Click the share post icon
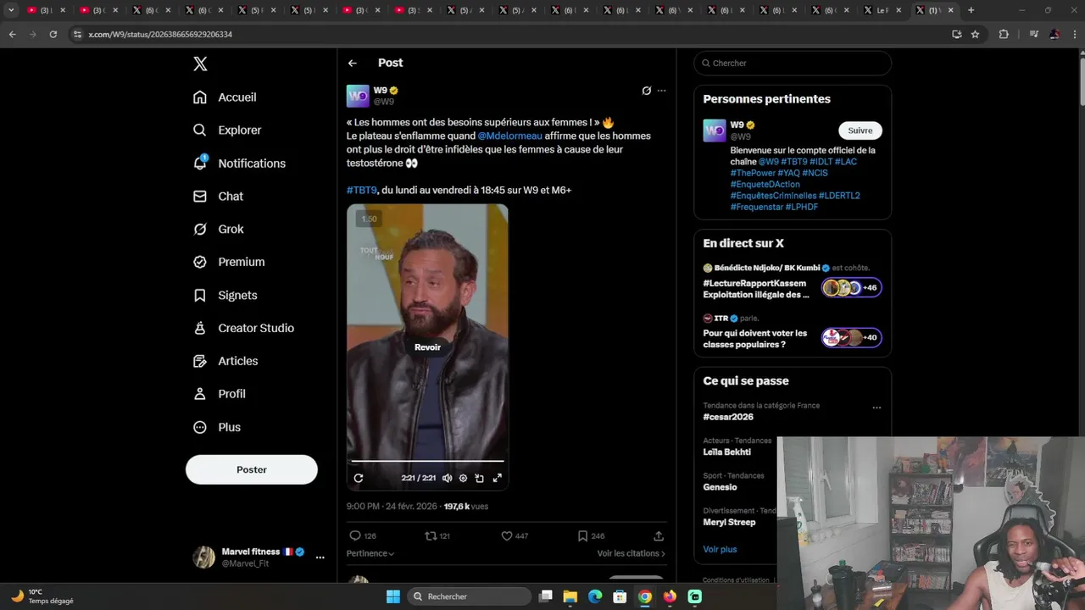 pos(659,536)
